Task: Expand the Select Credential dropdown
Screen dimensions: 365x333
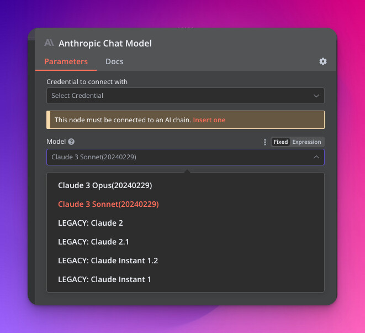Action: [x=186, y=96]
